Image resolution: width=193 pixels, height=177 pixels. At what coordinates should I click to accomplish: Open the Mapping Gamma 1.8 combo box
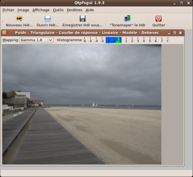pyautogui.click(x=36, y=40)
